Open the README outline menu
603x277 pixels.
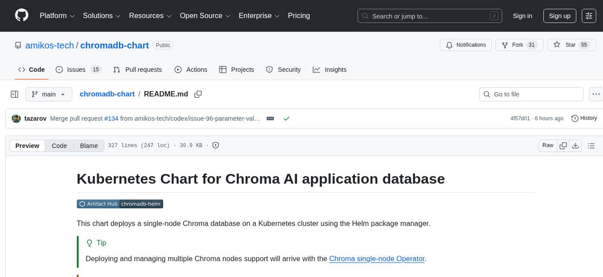(591, 145)
